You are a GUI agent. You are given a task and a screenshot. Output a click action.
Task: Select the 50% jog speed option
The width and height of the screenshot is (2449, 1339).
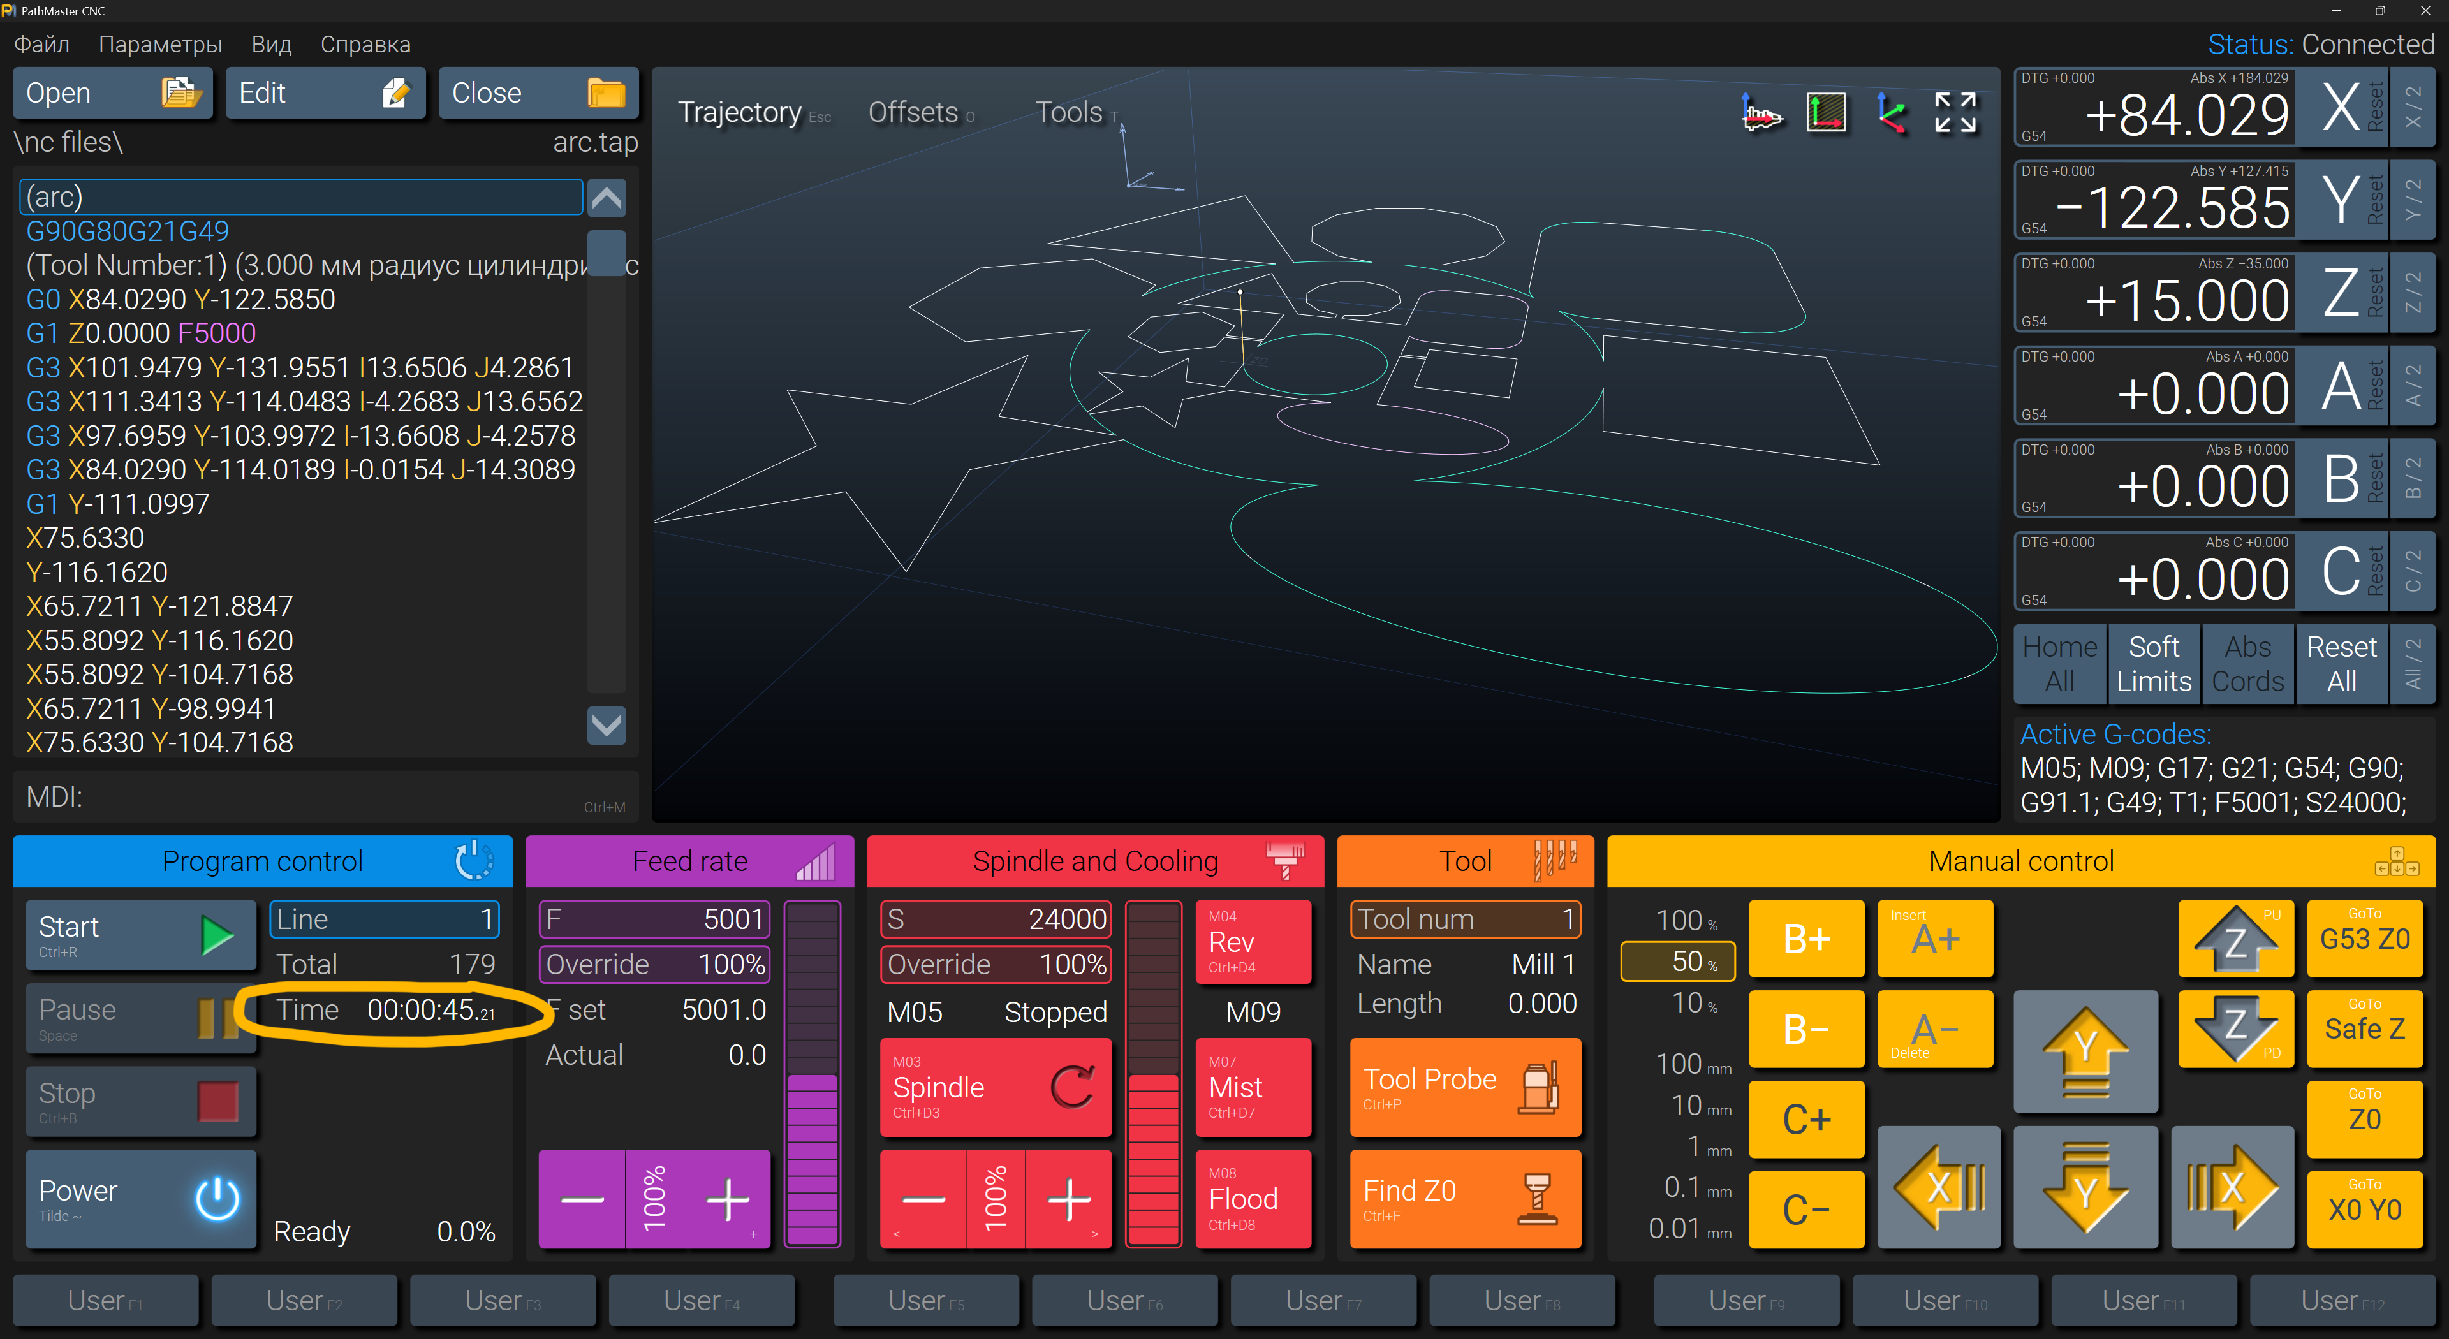click(x=1678, y=962)
